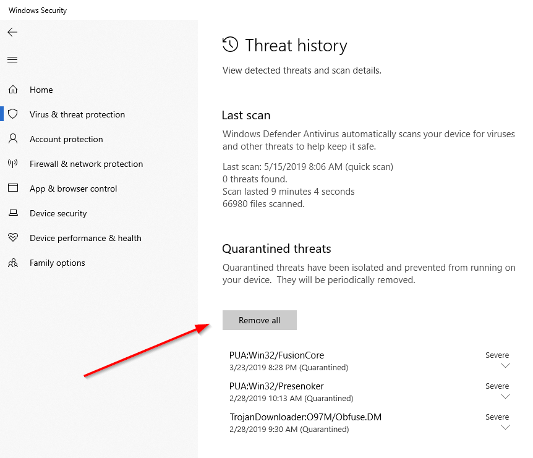Open Account protection section
This screenshot has width=533, height=458.
click(66, 139)
